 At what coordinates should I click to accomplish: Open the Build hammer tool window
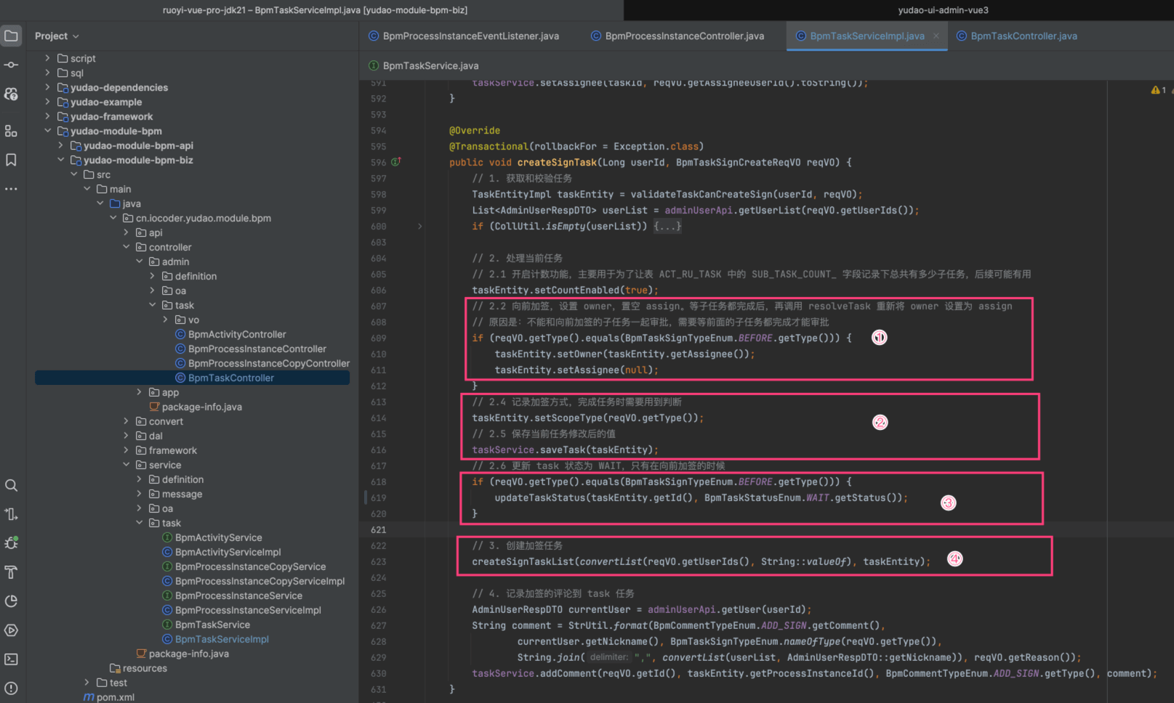pyautogui.click(x=11, y=572)
